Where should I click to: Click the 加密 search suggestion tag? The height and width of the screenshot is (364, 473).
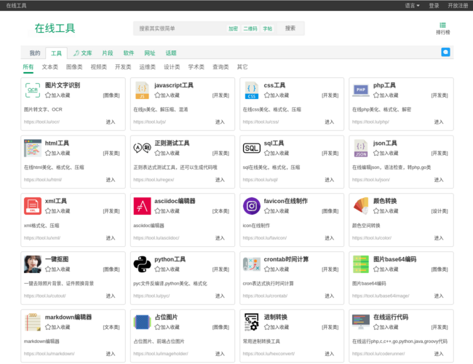233,28
